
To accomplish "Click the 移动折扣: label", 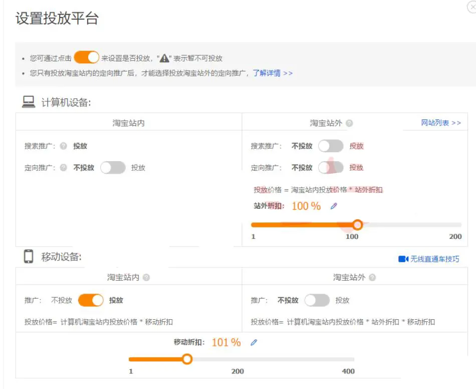I will [189, 342].
